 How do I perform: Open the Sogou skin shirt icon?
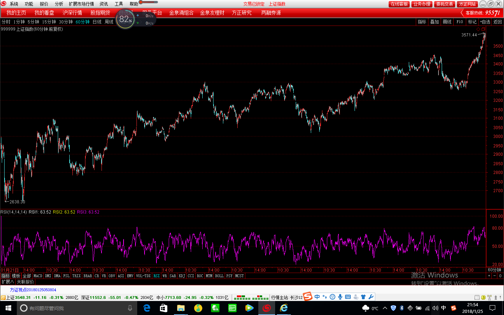pos(363,297)
